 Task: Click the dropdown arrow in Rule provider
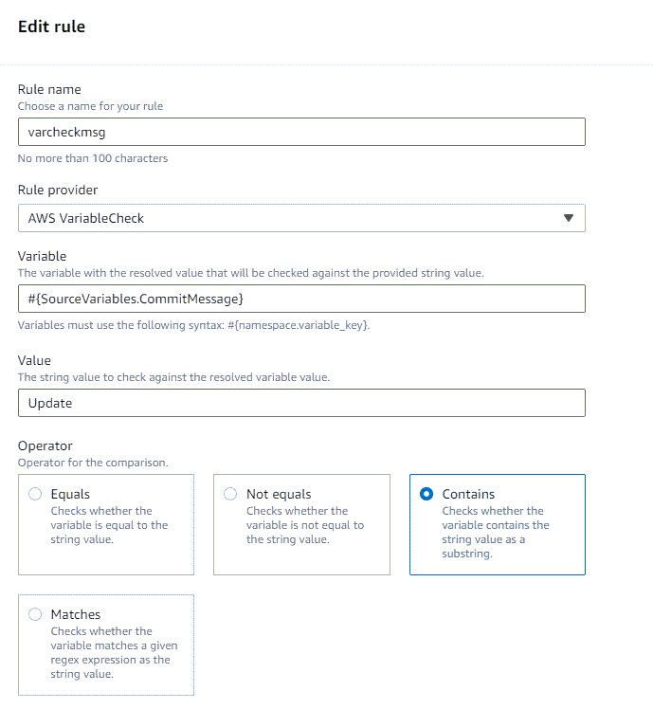(569, 218)
